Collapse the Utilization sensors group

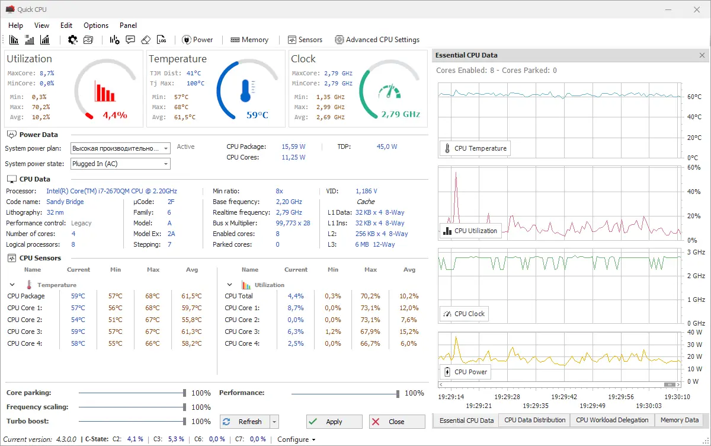click(229, 285)
